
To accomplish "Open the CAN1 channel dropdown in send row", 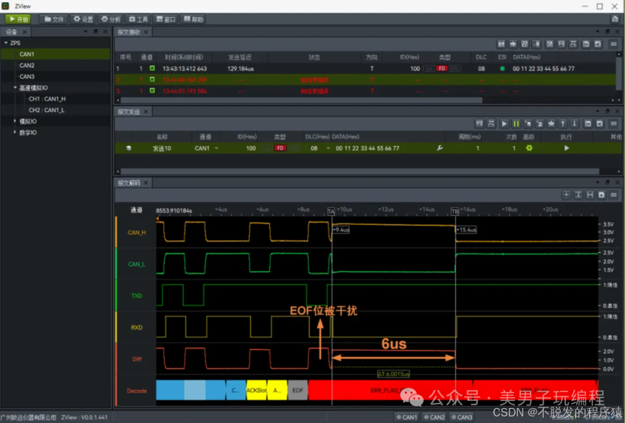I will (216, 148).
